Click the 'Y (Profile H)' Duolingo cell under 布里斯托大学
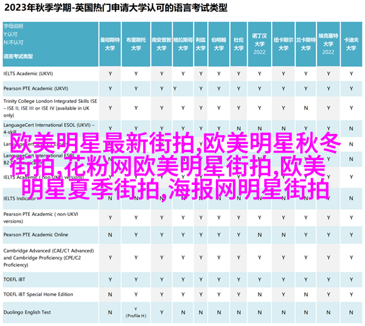 (136, 312)
